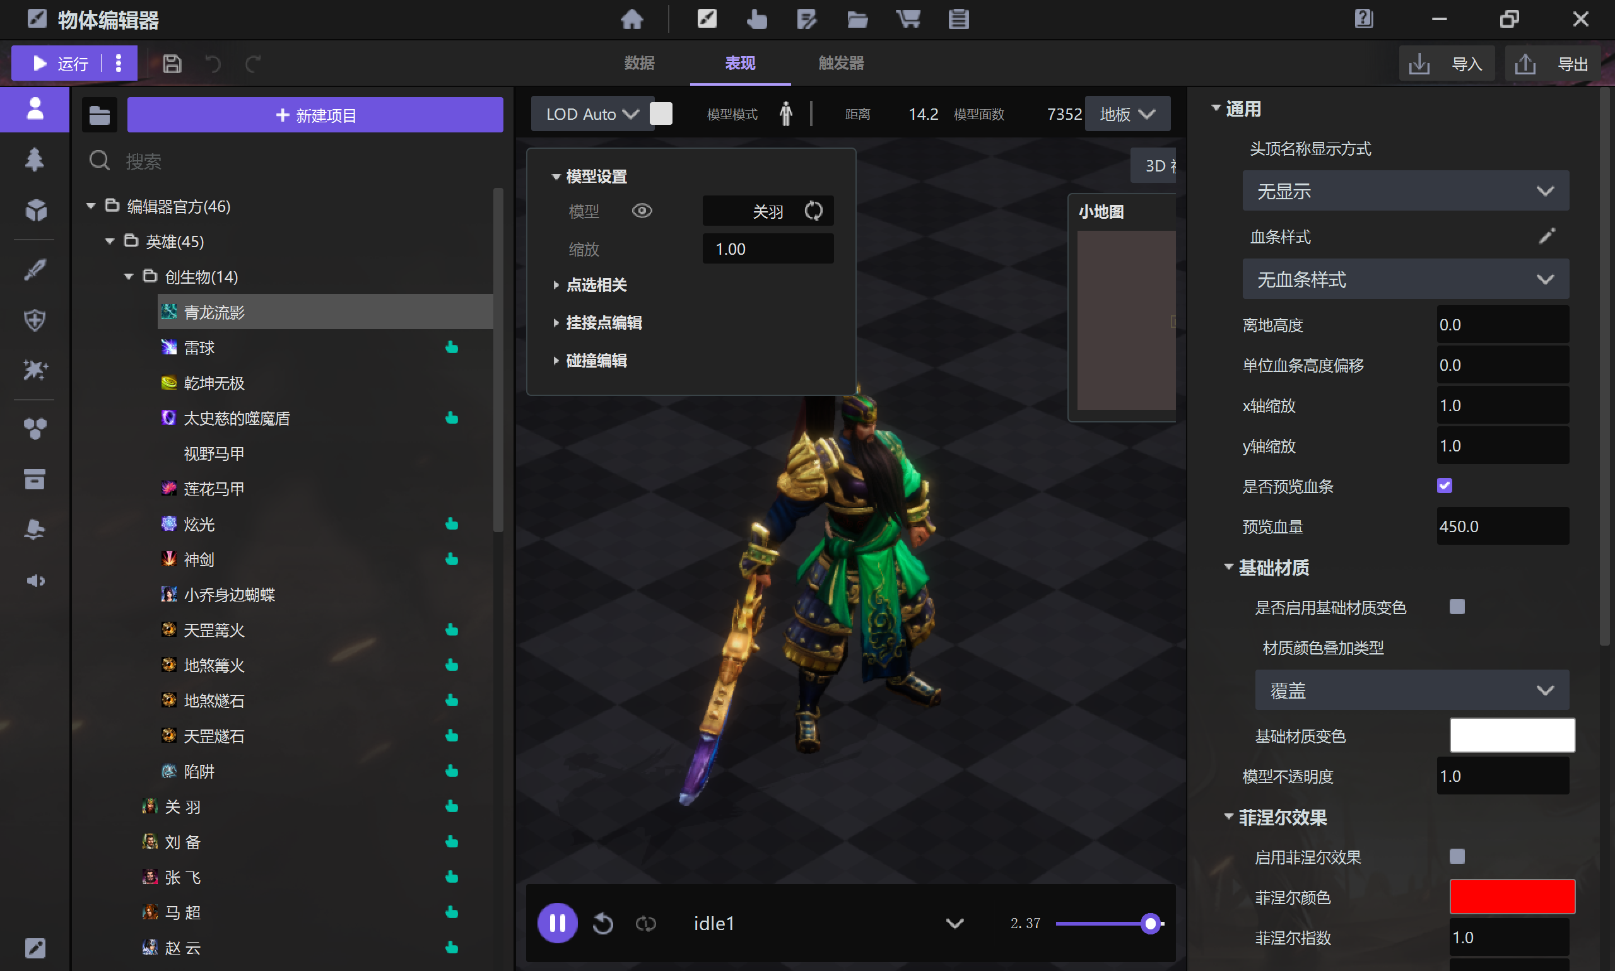
Task: Open the clipboard list icon in the title bar
Action: coord(958,19)
